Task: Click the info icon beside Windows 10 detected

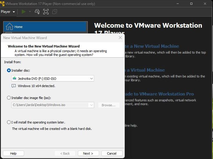Action: click(14, 86)
